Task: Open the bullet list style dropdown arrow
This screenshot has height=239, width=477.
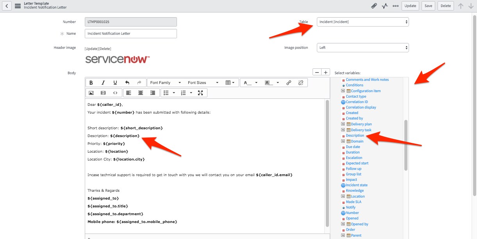Action: [x=173, y=93]
